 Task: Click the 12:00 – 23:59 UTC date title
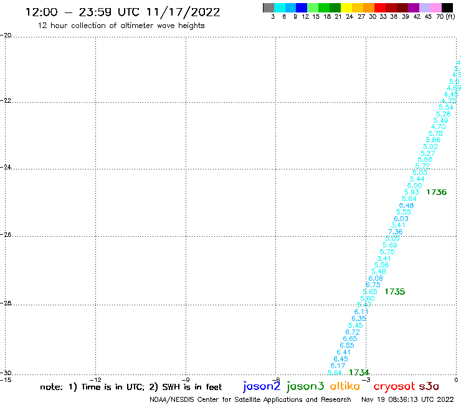[x=123, y=12]
